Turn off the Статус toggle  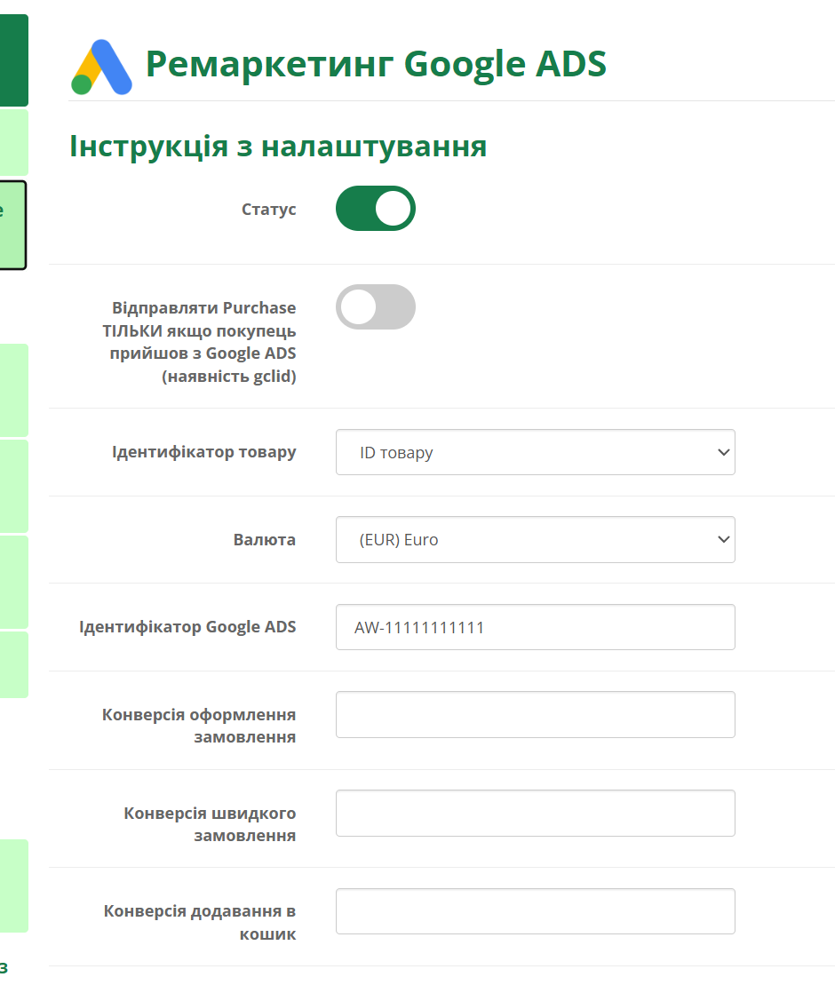click(375, 208)
